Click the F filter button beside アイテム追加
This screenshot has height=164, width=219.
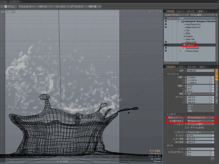click(x=217, y=15)
